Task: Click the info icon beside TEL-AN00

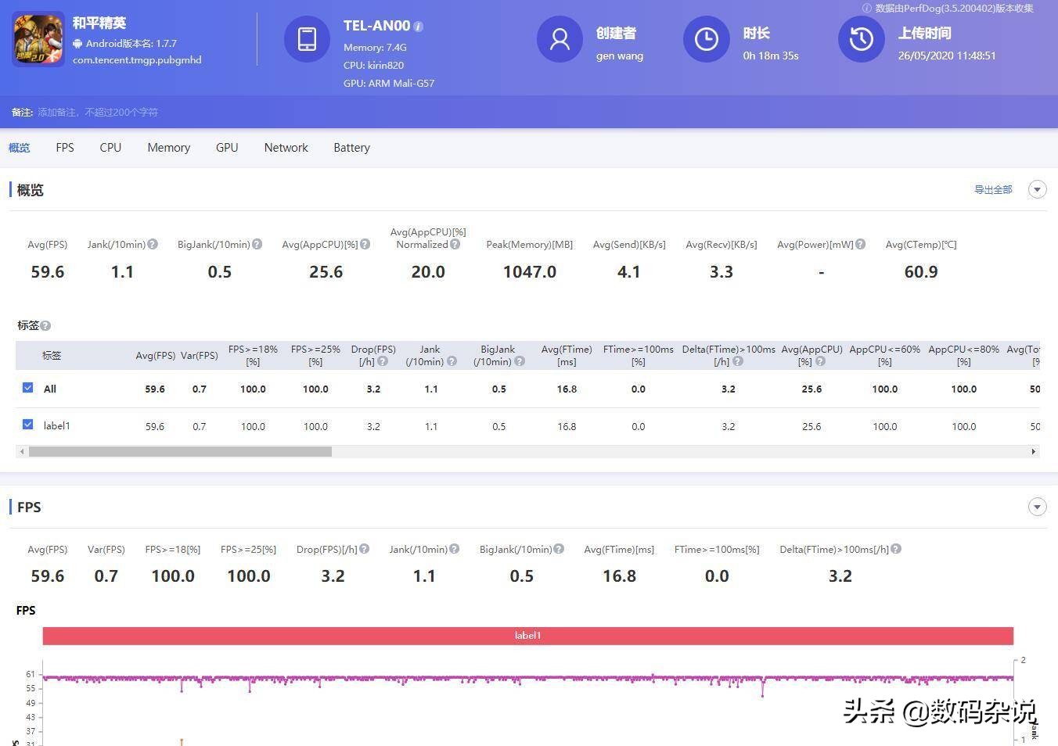Action: [x=419, y=27]
